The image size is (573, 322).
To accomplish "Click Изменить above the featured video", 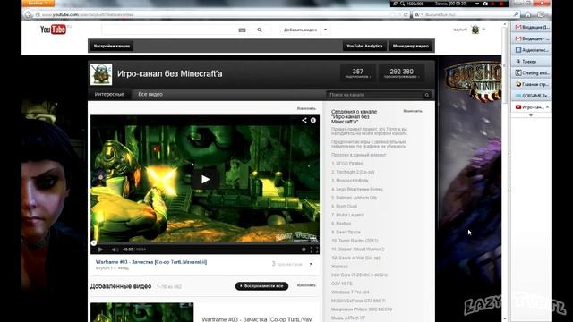I will [x=306, y=108].
